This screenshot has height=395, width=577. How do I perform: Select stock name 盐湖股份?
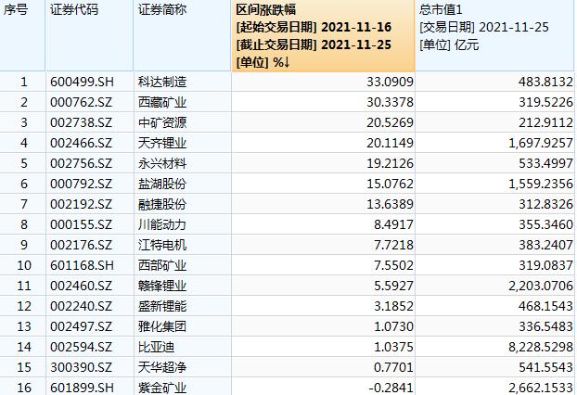tap(162, 184)
